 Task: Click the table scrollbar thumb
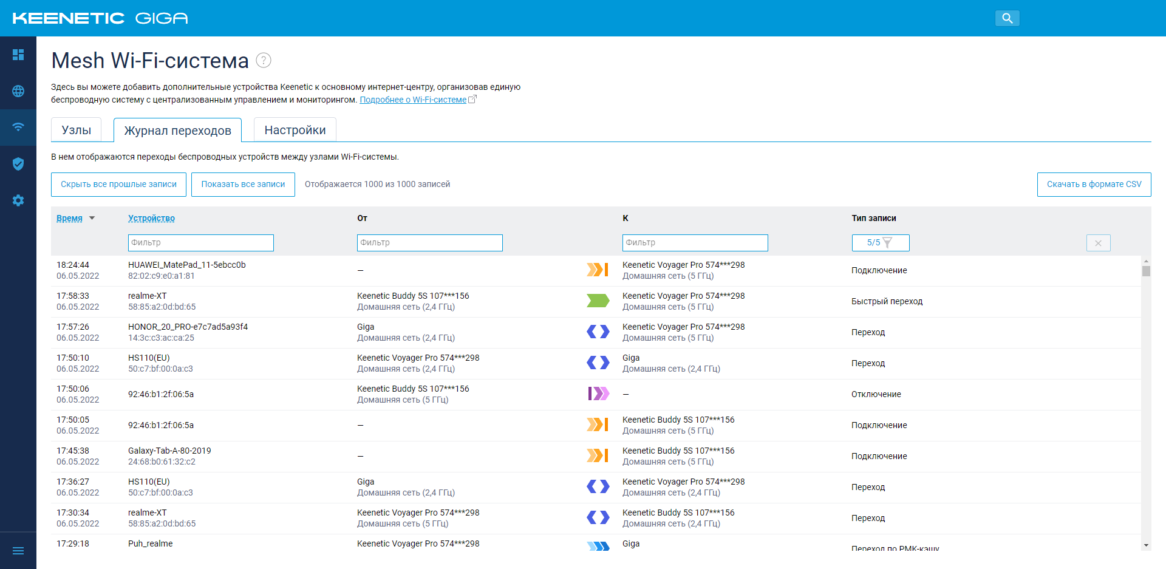[x=1146, y=271]
